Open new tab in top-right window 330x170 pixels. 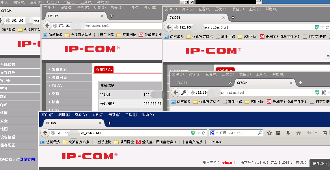(x=233, y=18)
